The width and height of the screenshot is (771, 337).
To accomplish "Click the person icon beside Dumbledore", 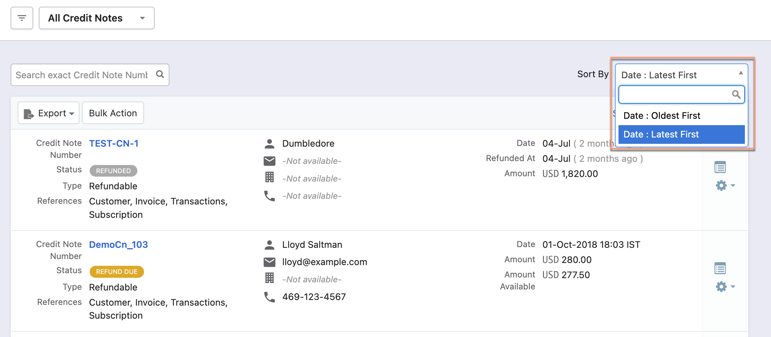I will pyautogui.click(x=269, y=143).
